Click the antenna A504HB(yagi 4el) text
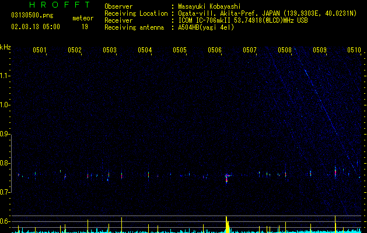Viewport: 367px width, 233px height. click(206, 27)
